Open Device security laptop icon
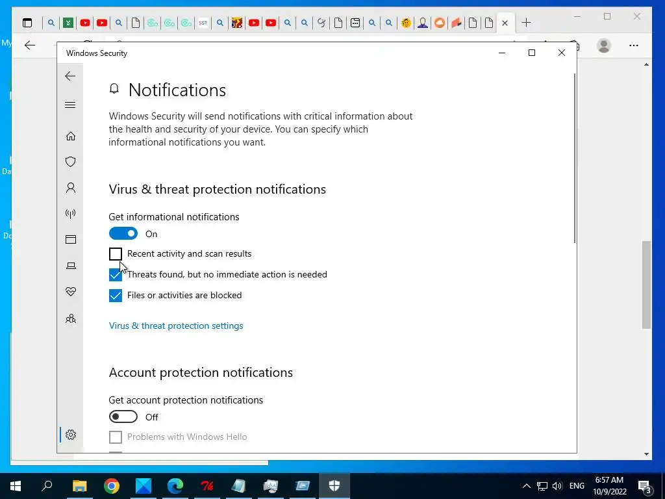The width and height of the screenshot is (665, 499). point(71,266)
